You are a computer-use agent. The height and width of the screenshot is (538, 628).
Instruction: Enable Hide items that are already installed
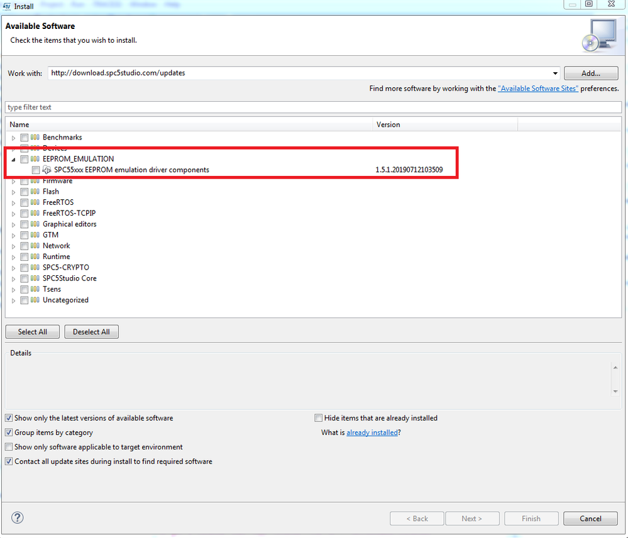319,418
